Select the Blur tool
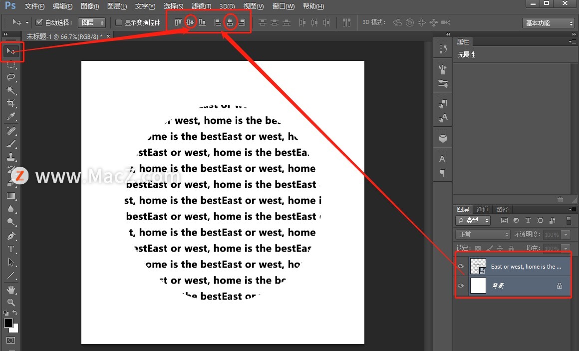The width and height of the screenshot is (579, 351). (11, 209)
